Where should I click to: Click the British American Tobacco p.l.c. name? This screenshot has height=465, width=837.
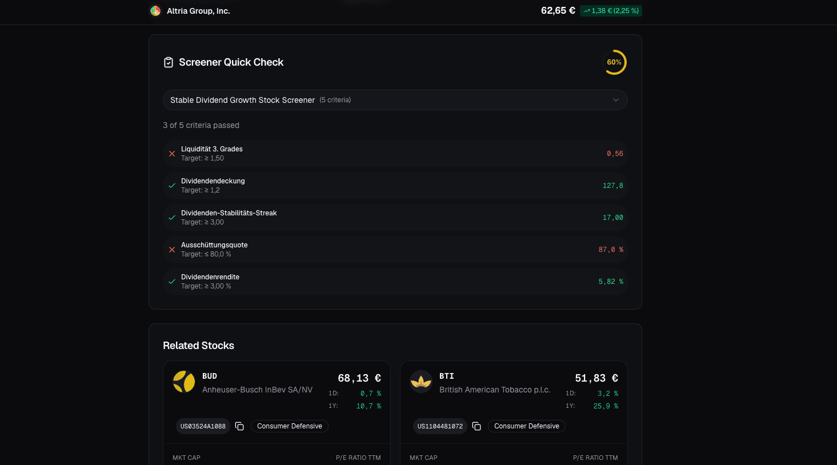pos(495,390)
